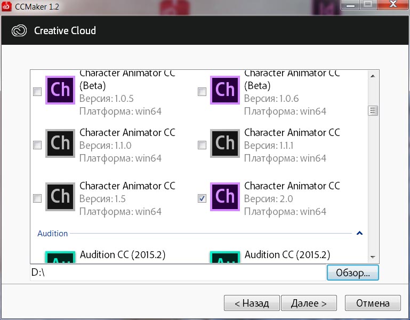Click the D:\ install path field
Viewport: 410px width, 320px height.
[x=178, y=273]
